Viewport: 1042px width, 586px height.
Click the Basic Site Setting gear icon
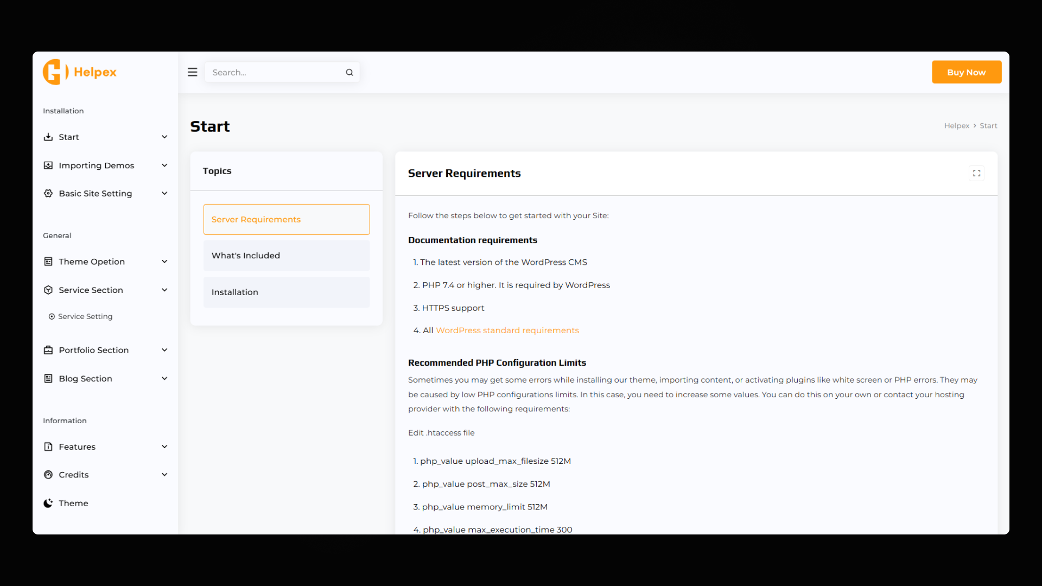(48, 193)
